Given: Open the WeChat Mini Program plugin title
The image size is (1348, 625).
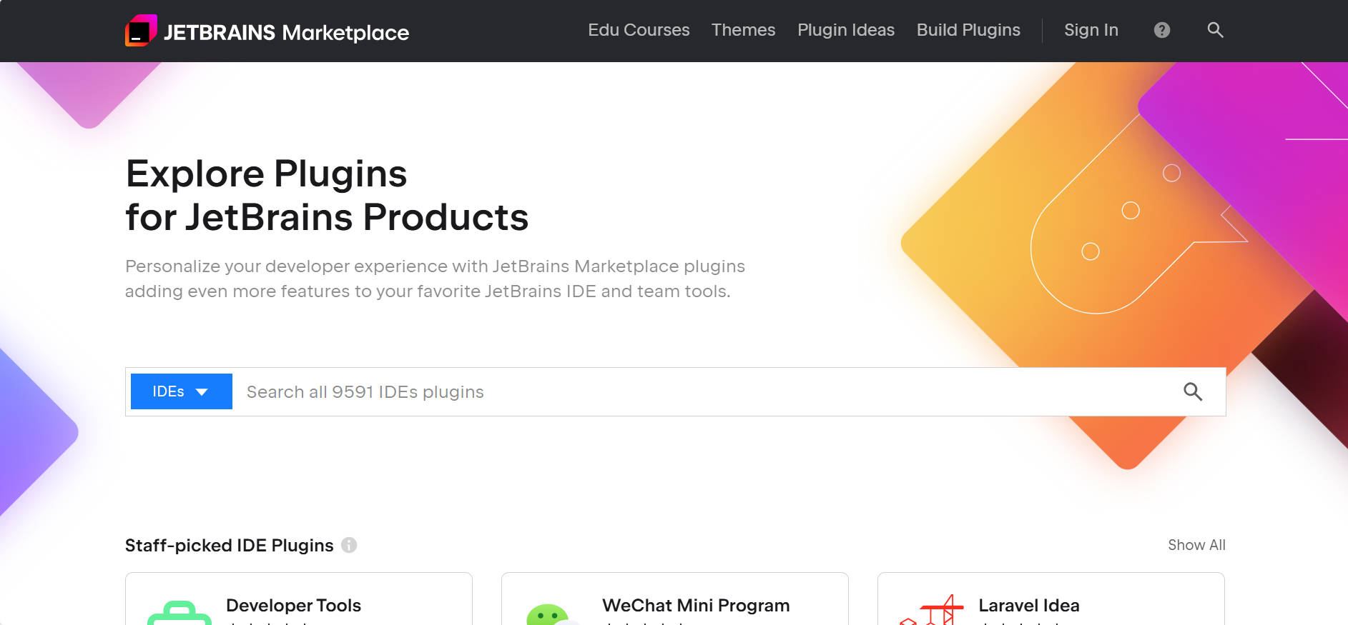Looking at the screenshot, I should click(696, 606).
